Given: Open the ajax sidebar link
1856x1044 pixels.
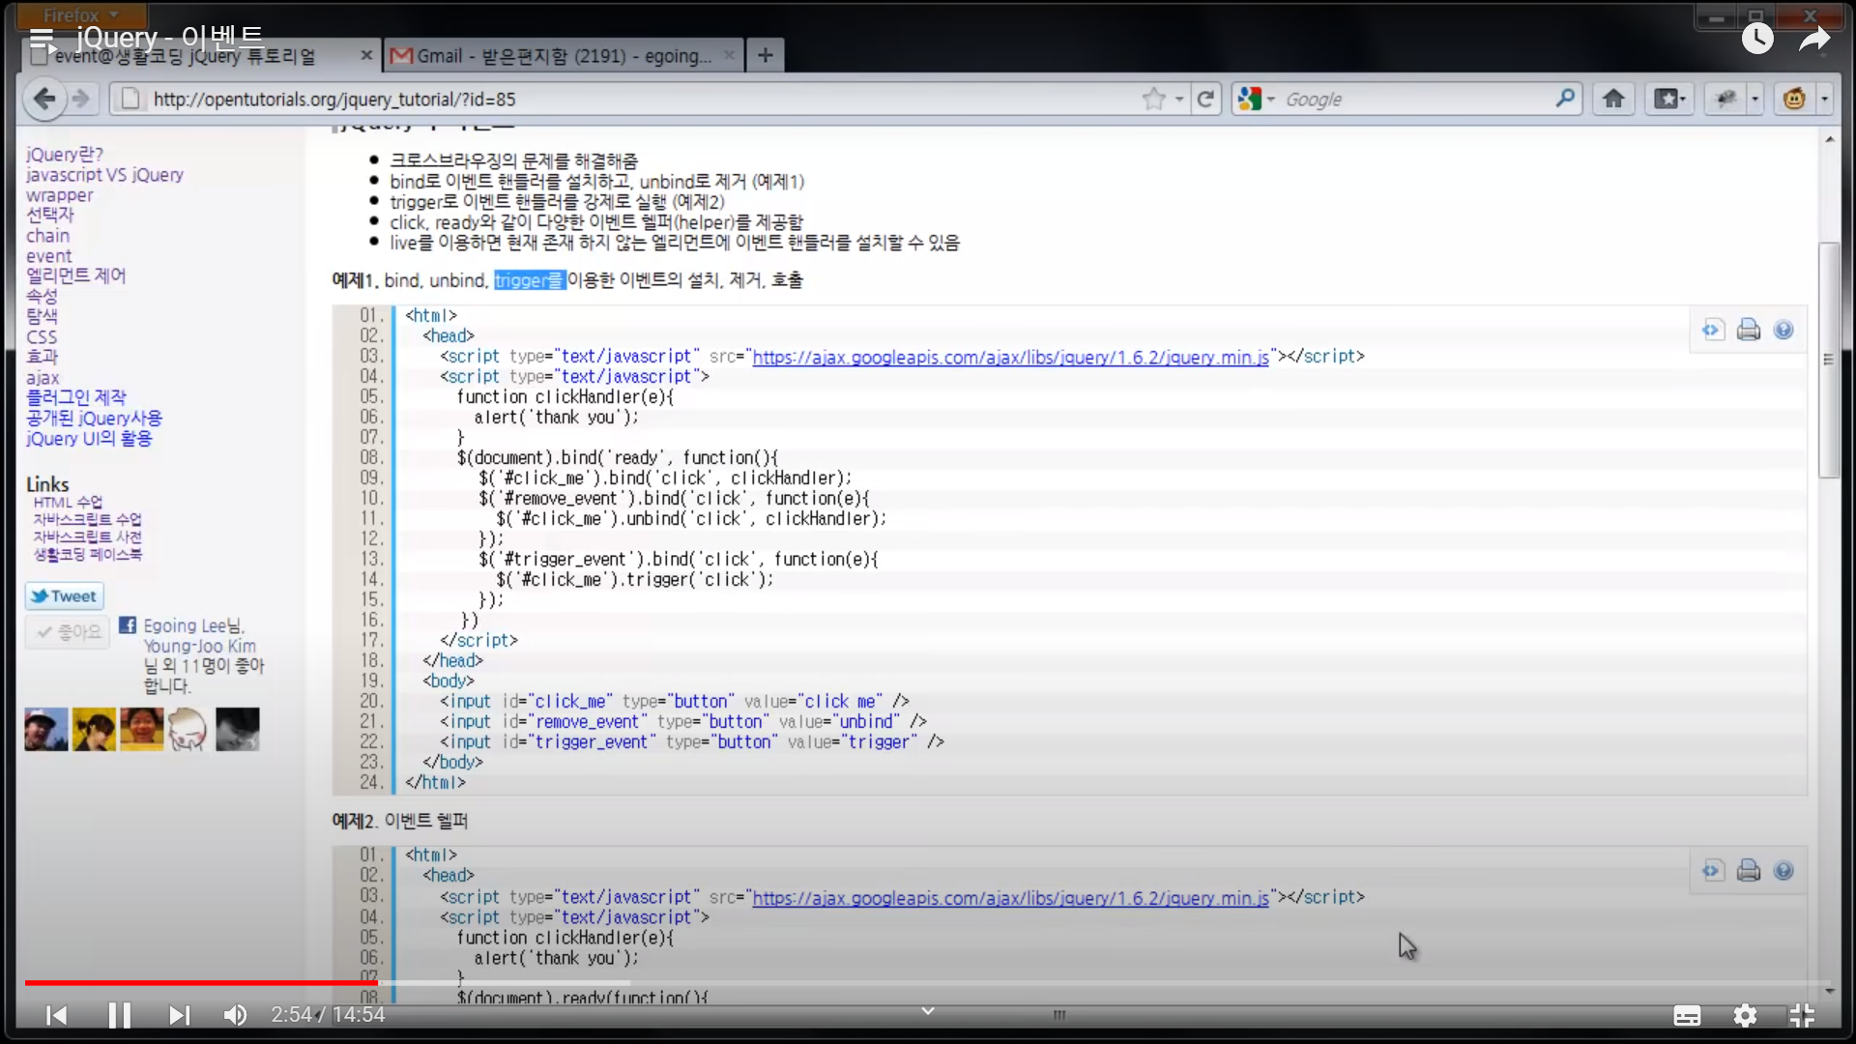Looking at the screenshot, I should pyautogui.click(x=43, y=378).
